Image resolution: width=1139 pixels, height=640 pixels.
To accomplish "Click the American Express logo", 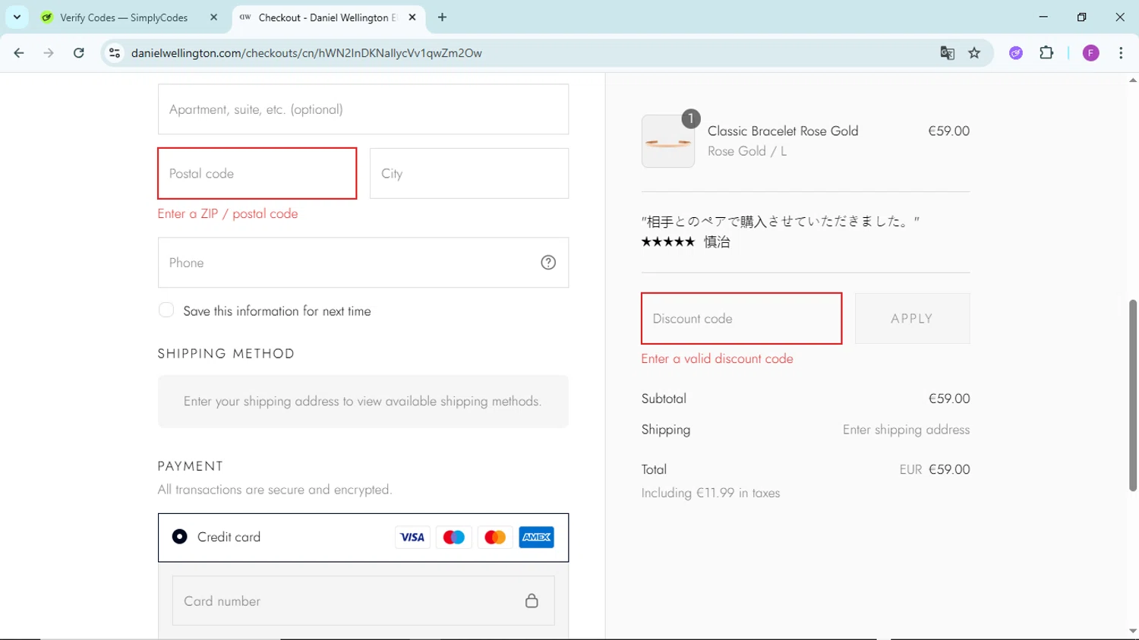I will coord(537,538).
